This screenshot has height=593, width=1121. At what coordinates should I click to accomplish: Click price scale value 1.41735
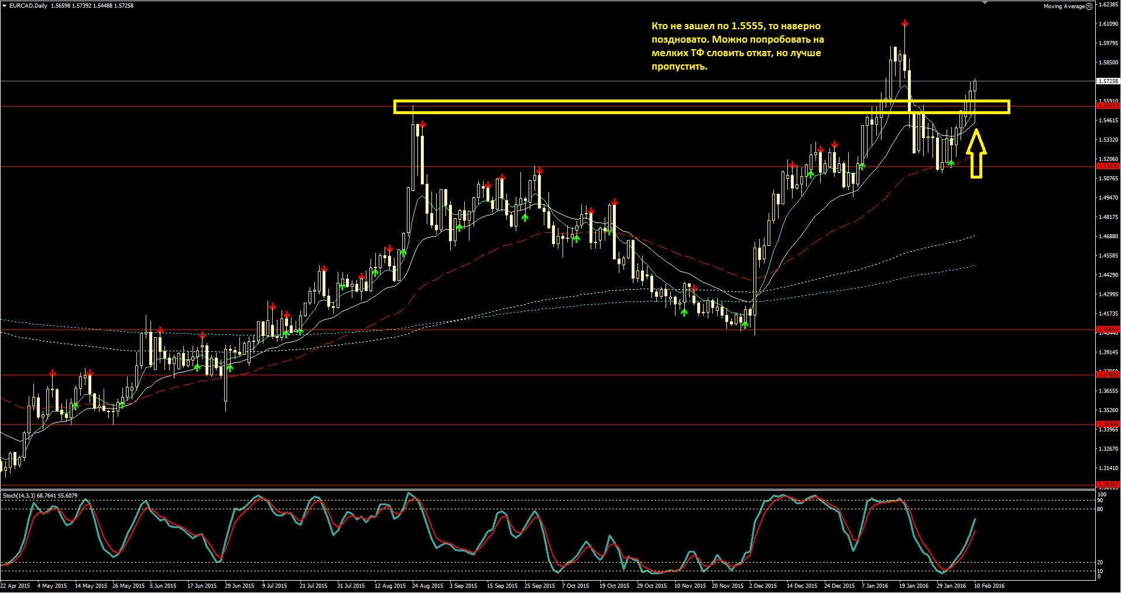1109,314
